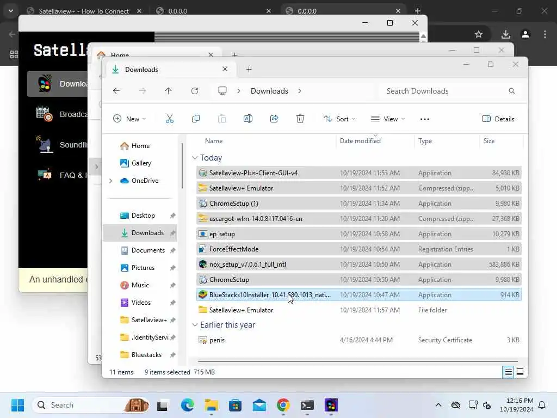Image resolution: width=557 pixels, height=418 pixels.
Task: Select escargot-wlm-14.0.8117.0416-en zip file
Action: click(x=359, y=219)
